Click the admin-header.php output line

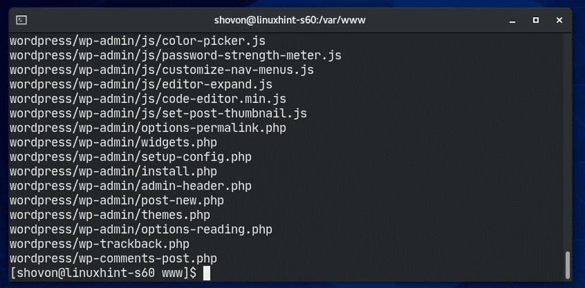click(x=131, y=186)
